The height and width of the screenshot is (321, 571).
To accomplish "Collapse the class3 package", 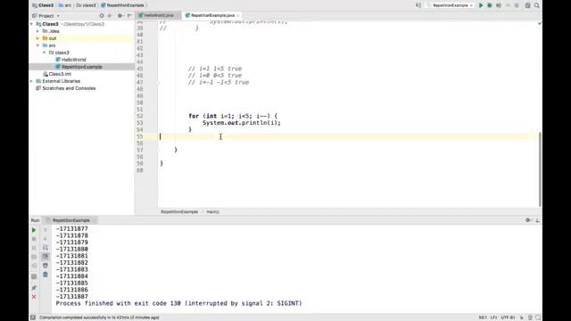I will (44, 53).
